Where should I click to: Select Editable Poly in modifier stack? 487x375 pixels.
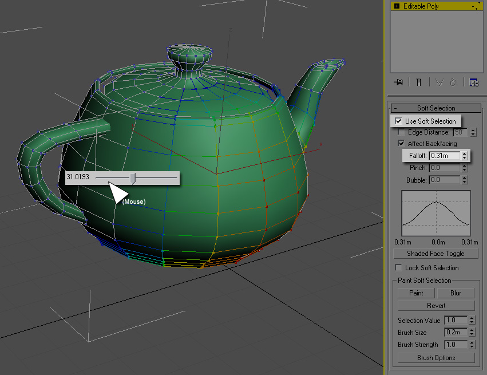click(x=422, y=6)
